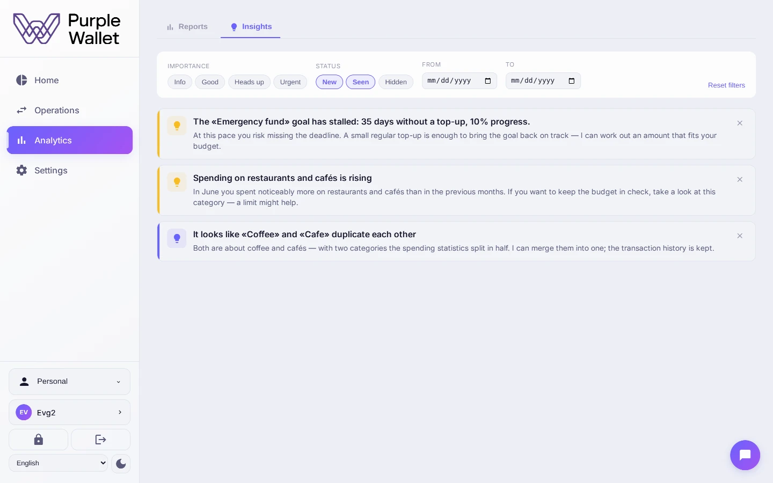Open the chat support bubble

745,455
